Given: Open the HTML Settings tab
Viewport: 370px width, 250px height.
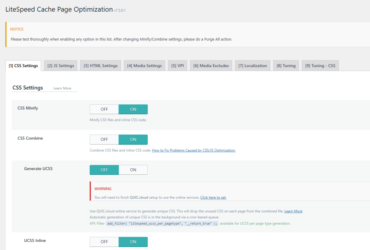Looking at the screenshot, I should [101, 65].
